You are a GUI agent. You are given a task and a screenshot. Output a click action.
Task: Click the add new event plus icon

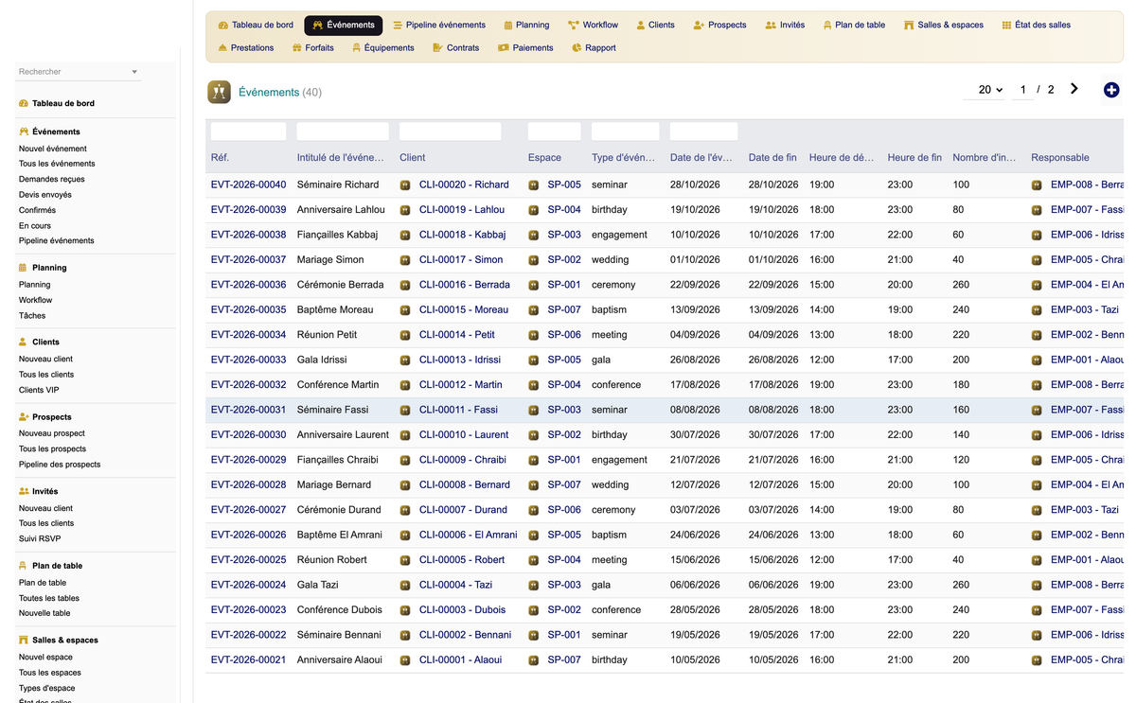(x=1111, y=90)
